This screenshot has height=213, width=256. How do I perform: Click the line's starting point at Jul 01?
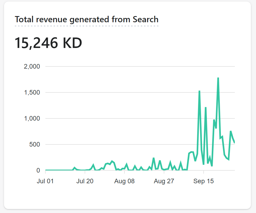pyautogui.click(x=46, y=170)
